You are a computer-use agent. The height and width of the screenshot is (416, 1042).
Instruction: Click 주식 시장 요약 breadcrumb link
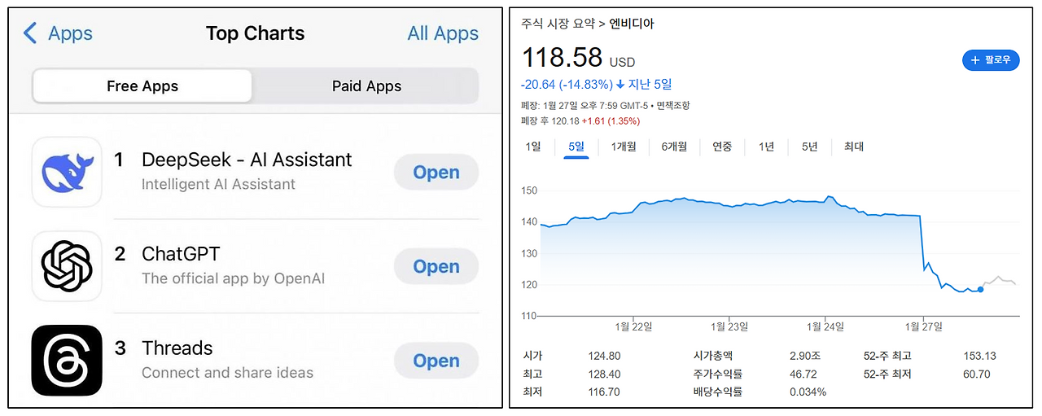(558, 24)
